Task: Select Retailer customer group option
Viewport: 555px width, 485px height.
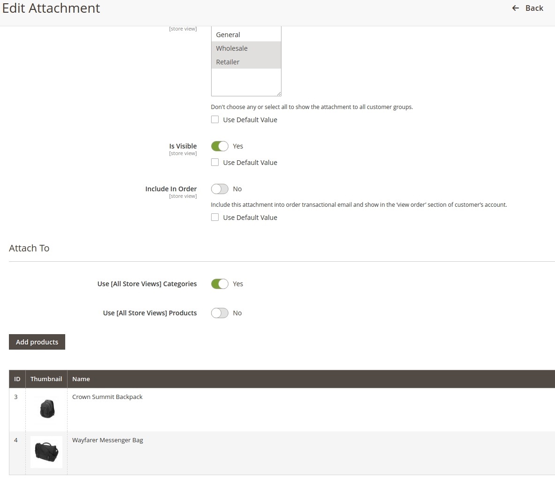Action: coord(228,62)
